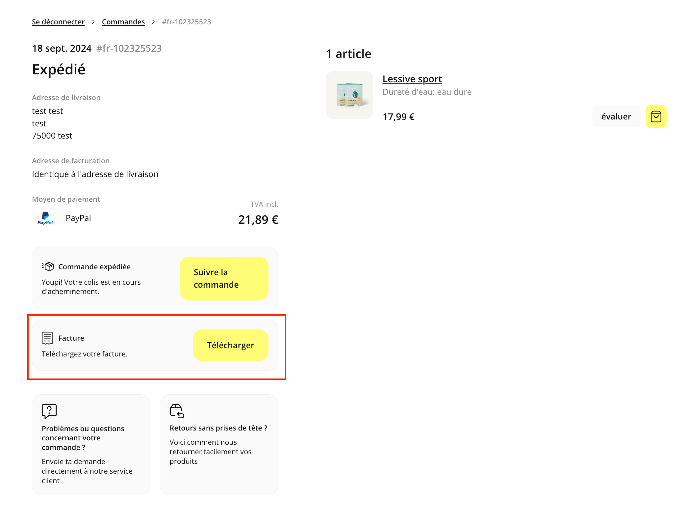Follow the Se déconnecter link

point(58,22)
